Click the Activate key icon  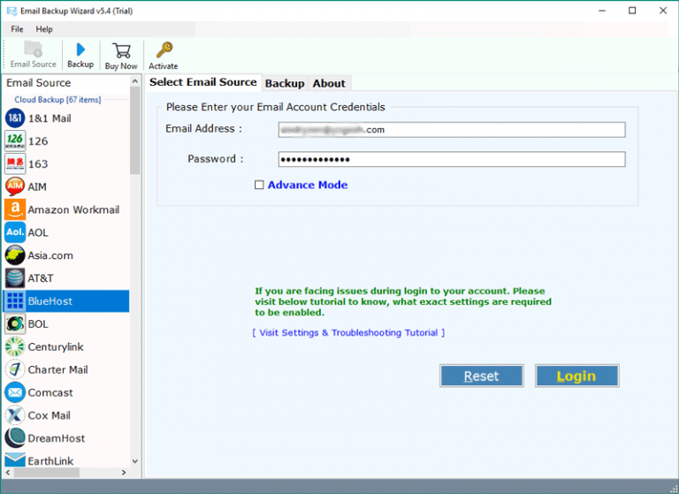pos(164,49)
